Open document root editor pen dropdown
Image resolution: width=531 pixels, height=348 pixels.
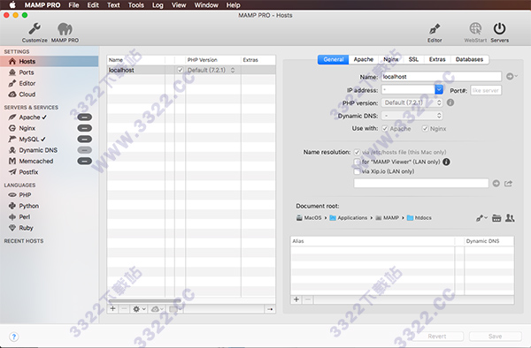point(481,218)
